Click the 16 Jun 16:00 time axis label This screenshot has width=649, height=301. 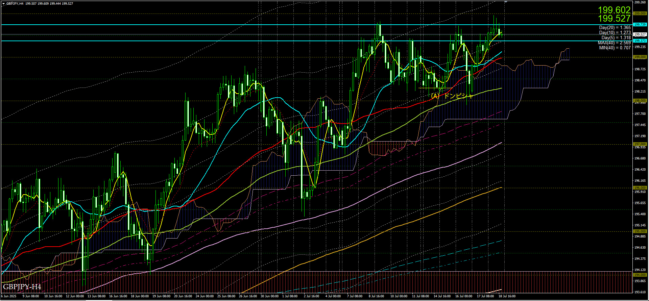[118, 296]
